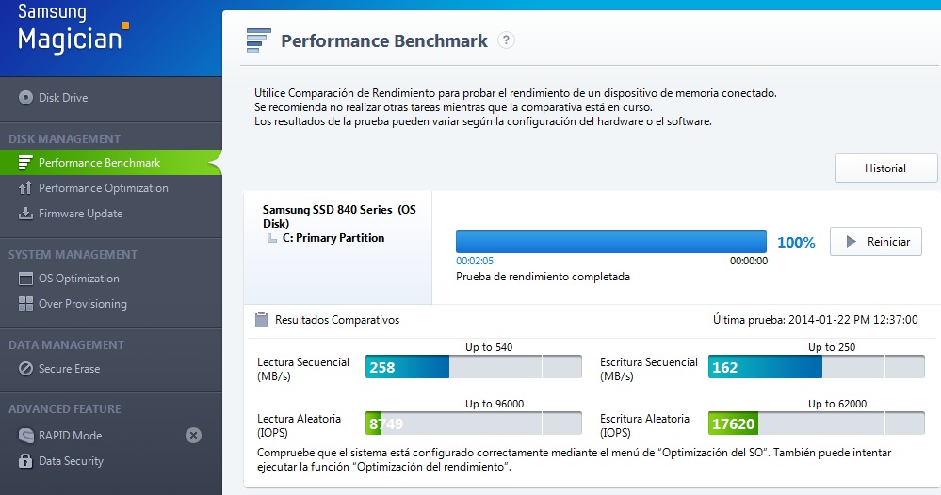This screenshot has height=495, width=941.
Task: Click the clipboard icon beside Resultados Comparativos
Action: point(261,320)
